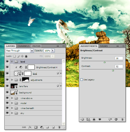This screenshot has height=132, width=130.
Task: Open the Pass Through blend mode dropdown
Action: (x=19, y=51)
